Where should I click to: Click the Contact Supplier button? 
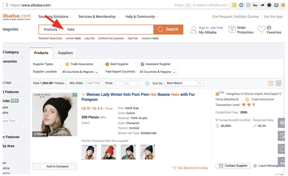coord(233,166)
